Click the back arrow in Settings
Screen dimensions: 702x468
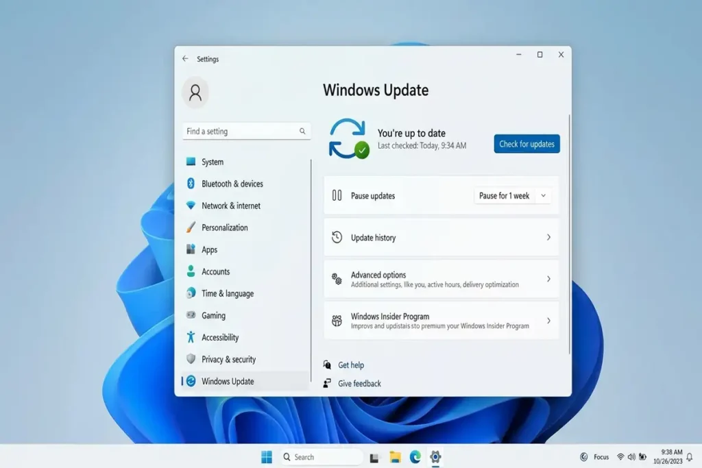pyautogui.click(x=185, y=59)
